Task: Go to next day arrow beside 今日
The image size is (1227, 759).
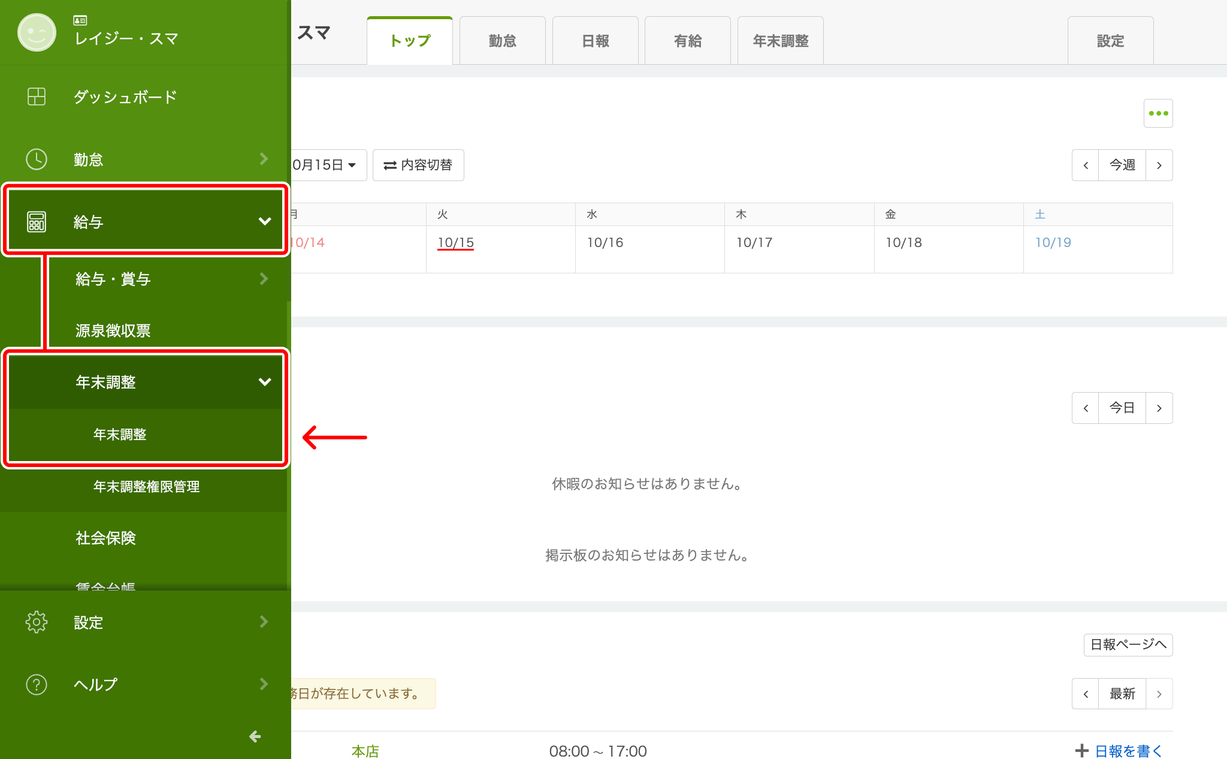Action: pyautogui.click(x=1159, y=408)
